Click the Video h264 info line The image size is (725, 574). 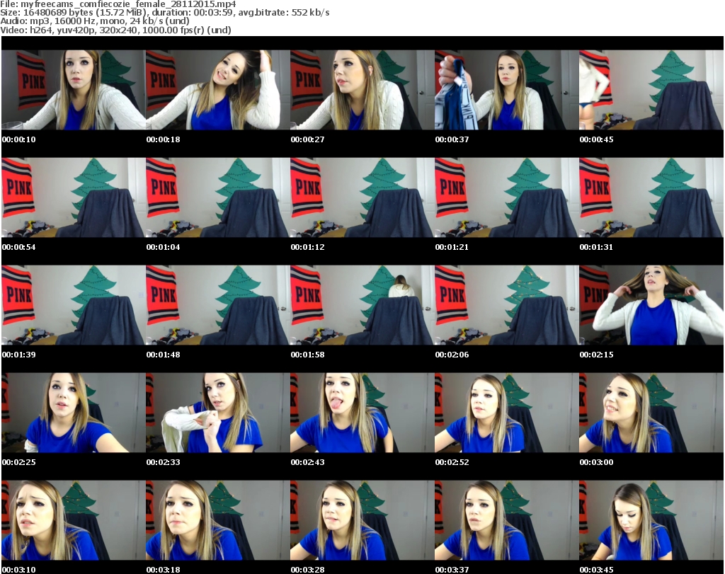115,30
